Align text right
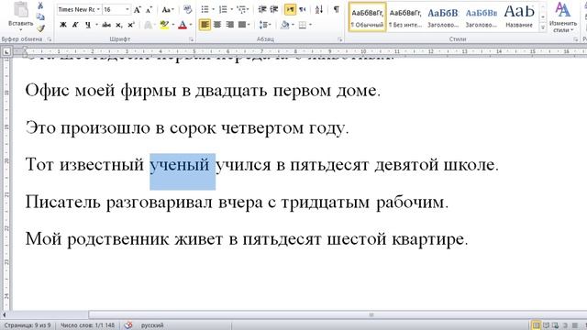Viewport: 587px width, 330px height. coord(230,25)
